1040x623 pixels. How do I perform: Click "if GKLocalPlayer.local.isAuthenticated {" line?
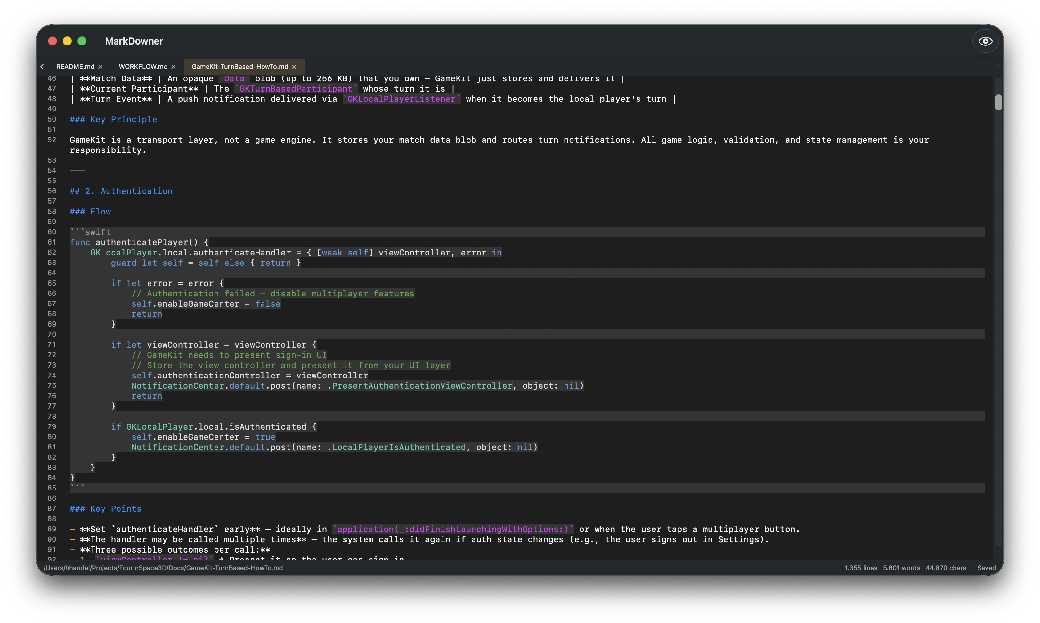(214, 426)
